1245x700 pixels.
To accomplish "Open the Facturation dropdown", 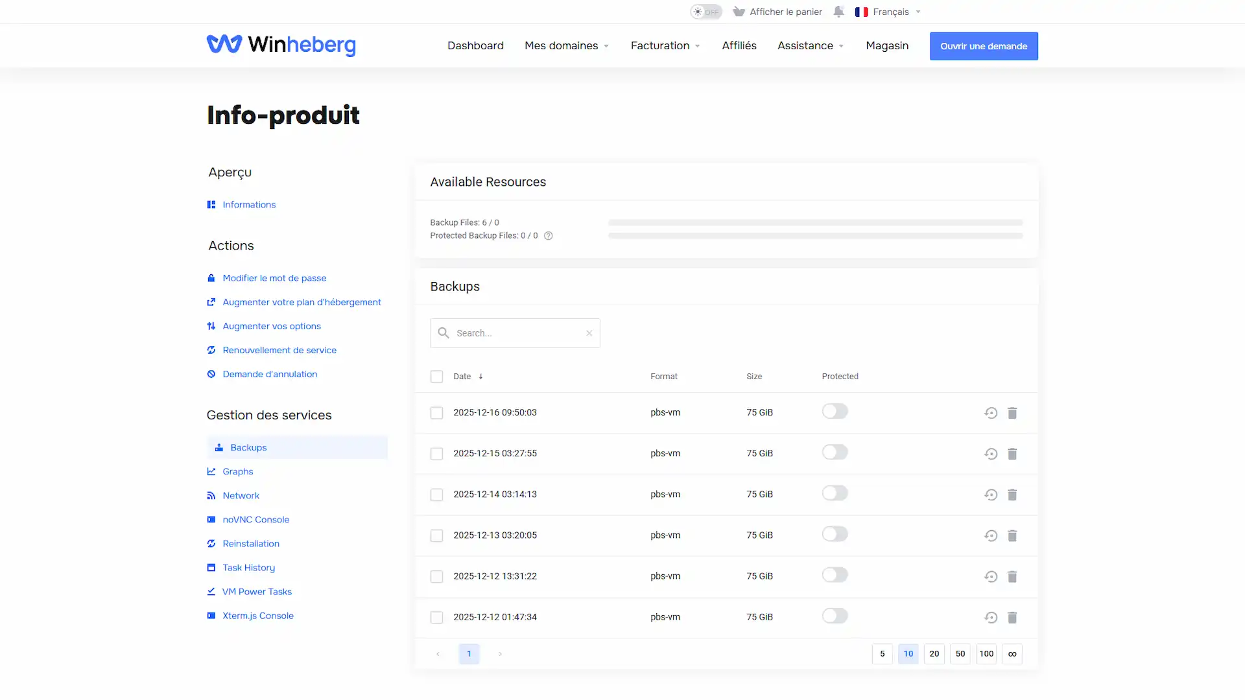I will click(x=665, y=45).
